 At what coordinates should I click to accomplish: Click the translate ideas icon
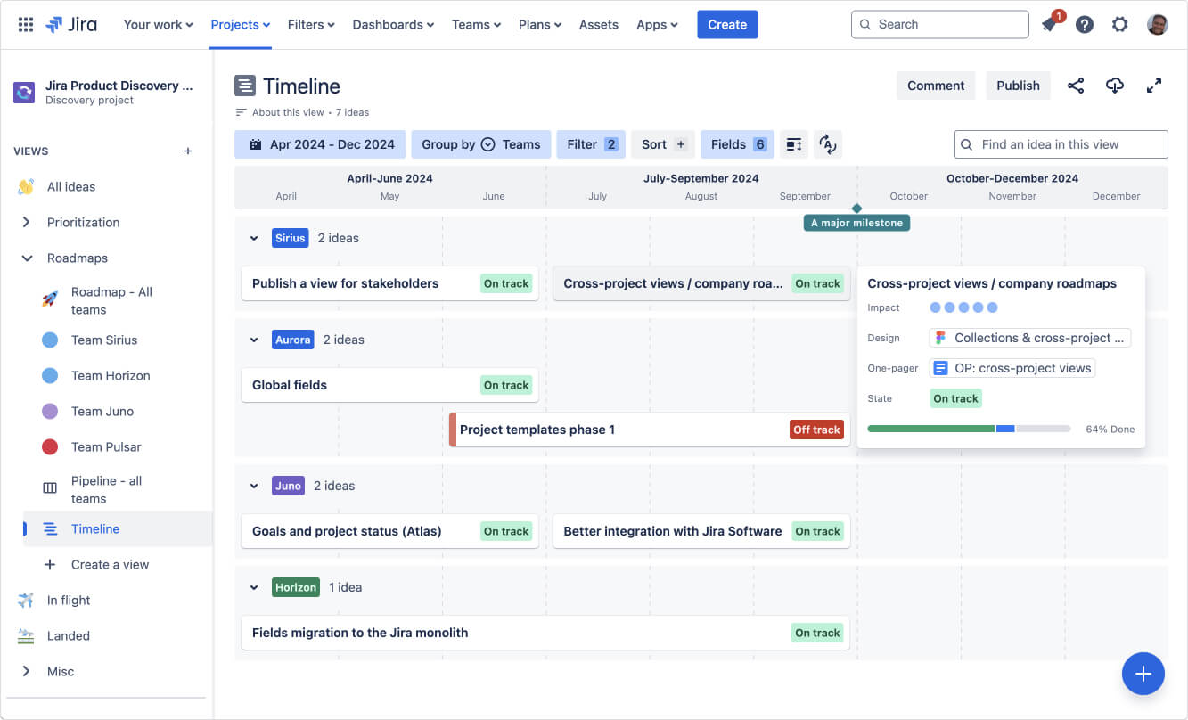(828, 143)
